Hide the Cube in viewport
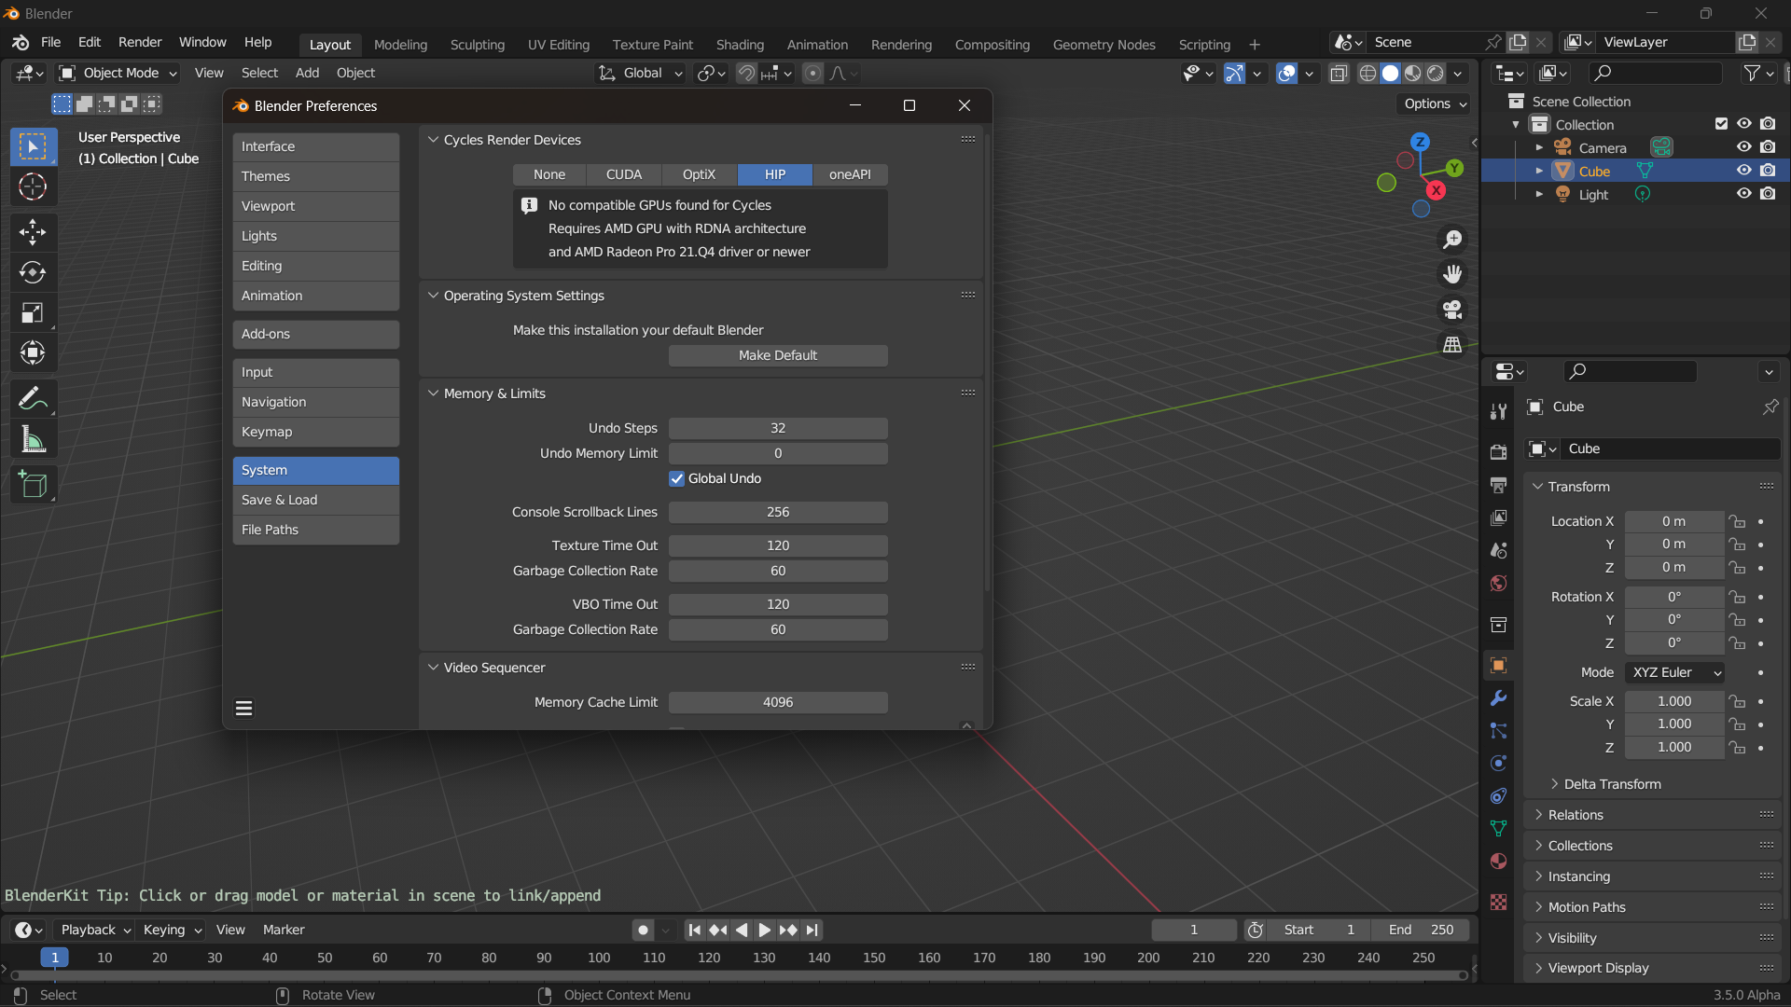This screenshot has height=1007, width=1791. 1743,171
